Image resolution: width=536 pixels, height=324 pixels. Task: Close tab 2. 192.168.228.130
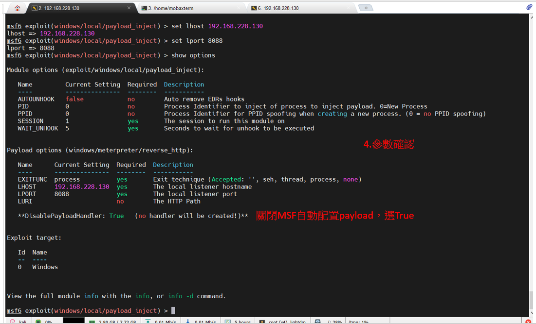tap(129, 8)
